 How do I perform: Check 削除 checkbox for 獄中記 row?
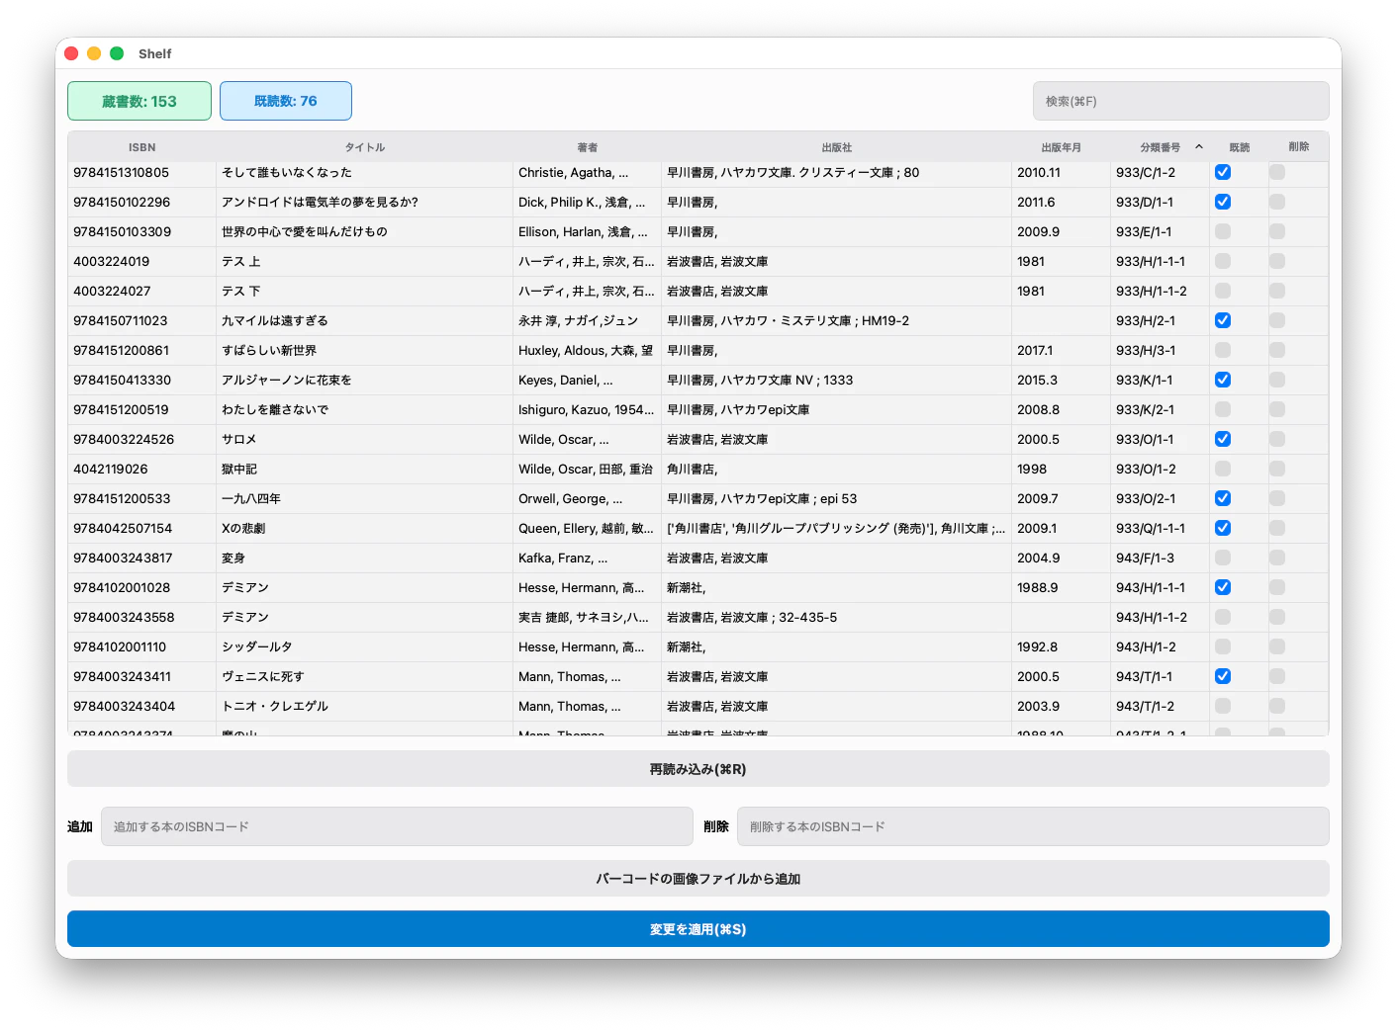pos(1277,469)
